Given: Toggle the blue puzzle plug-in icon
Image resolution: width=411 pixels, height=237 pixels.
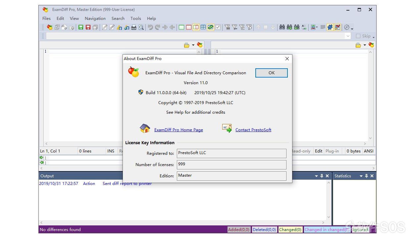Looking at the screenshot, I should tap(330, 27).
